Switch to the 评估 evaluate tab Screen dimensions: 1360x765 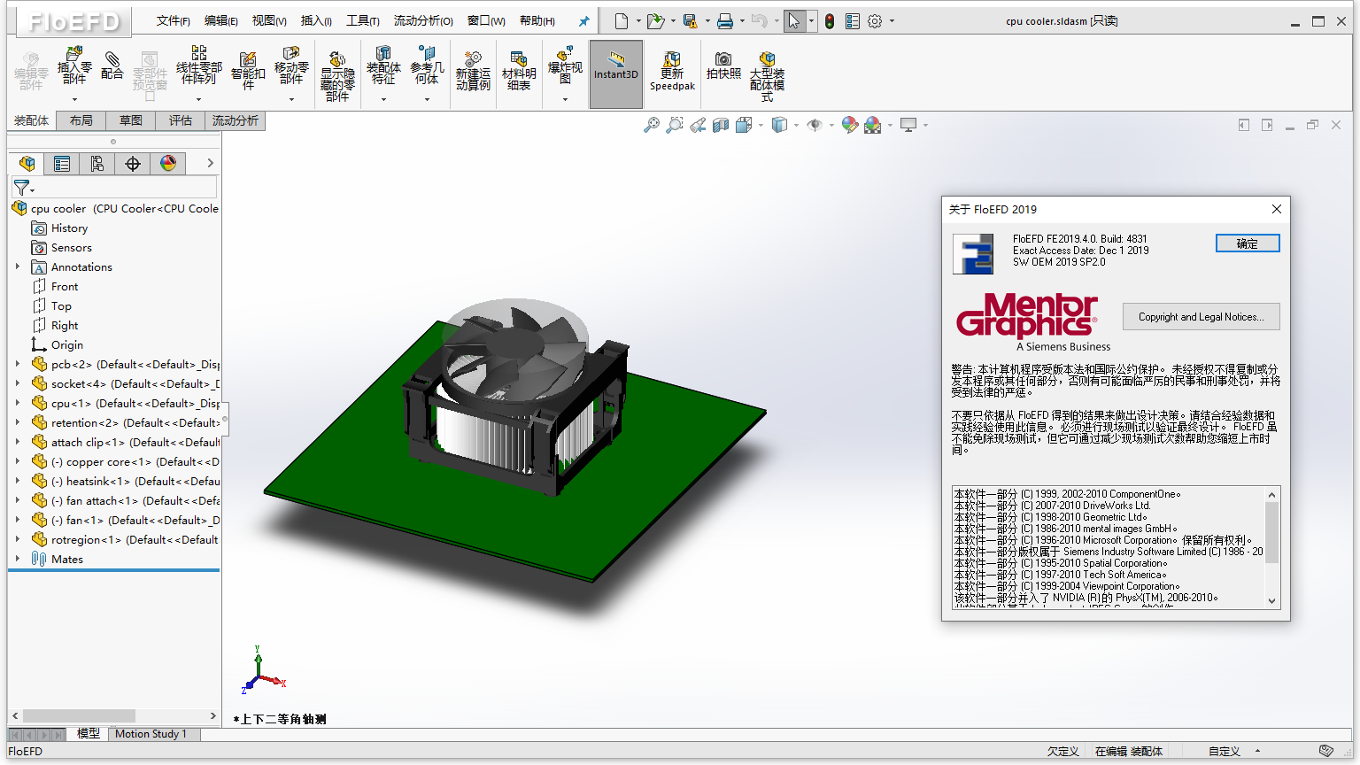[x=181, y=120]
